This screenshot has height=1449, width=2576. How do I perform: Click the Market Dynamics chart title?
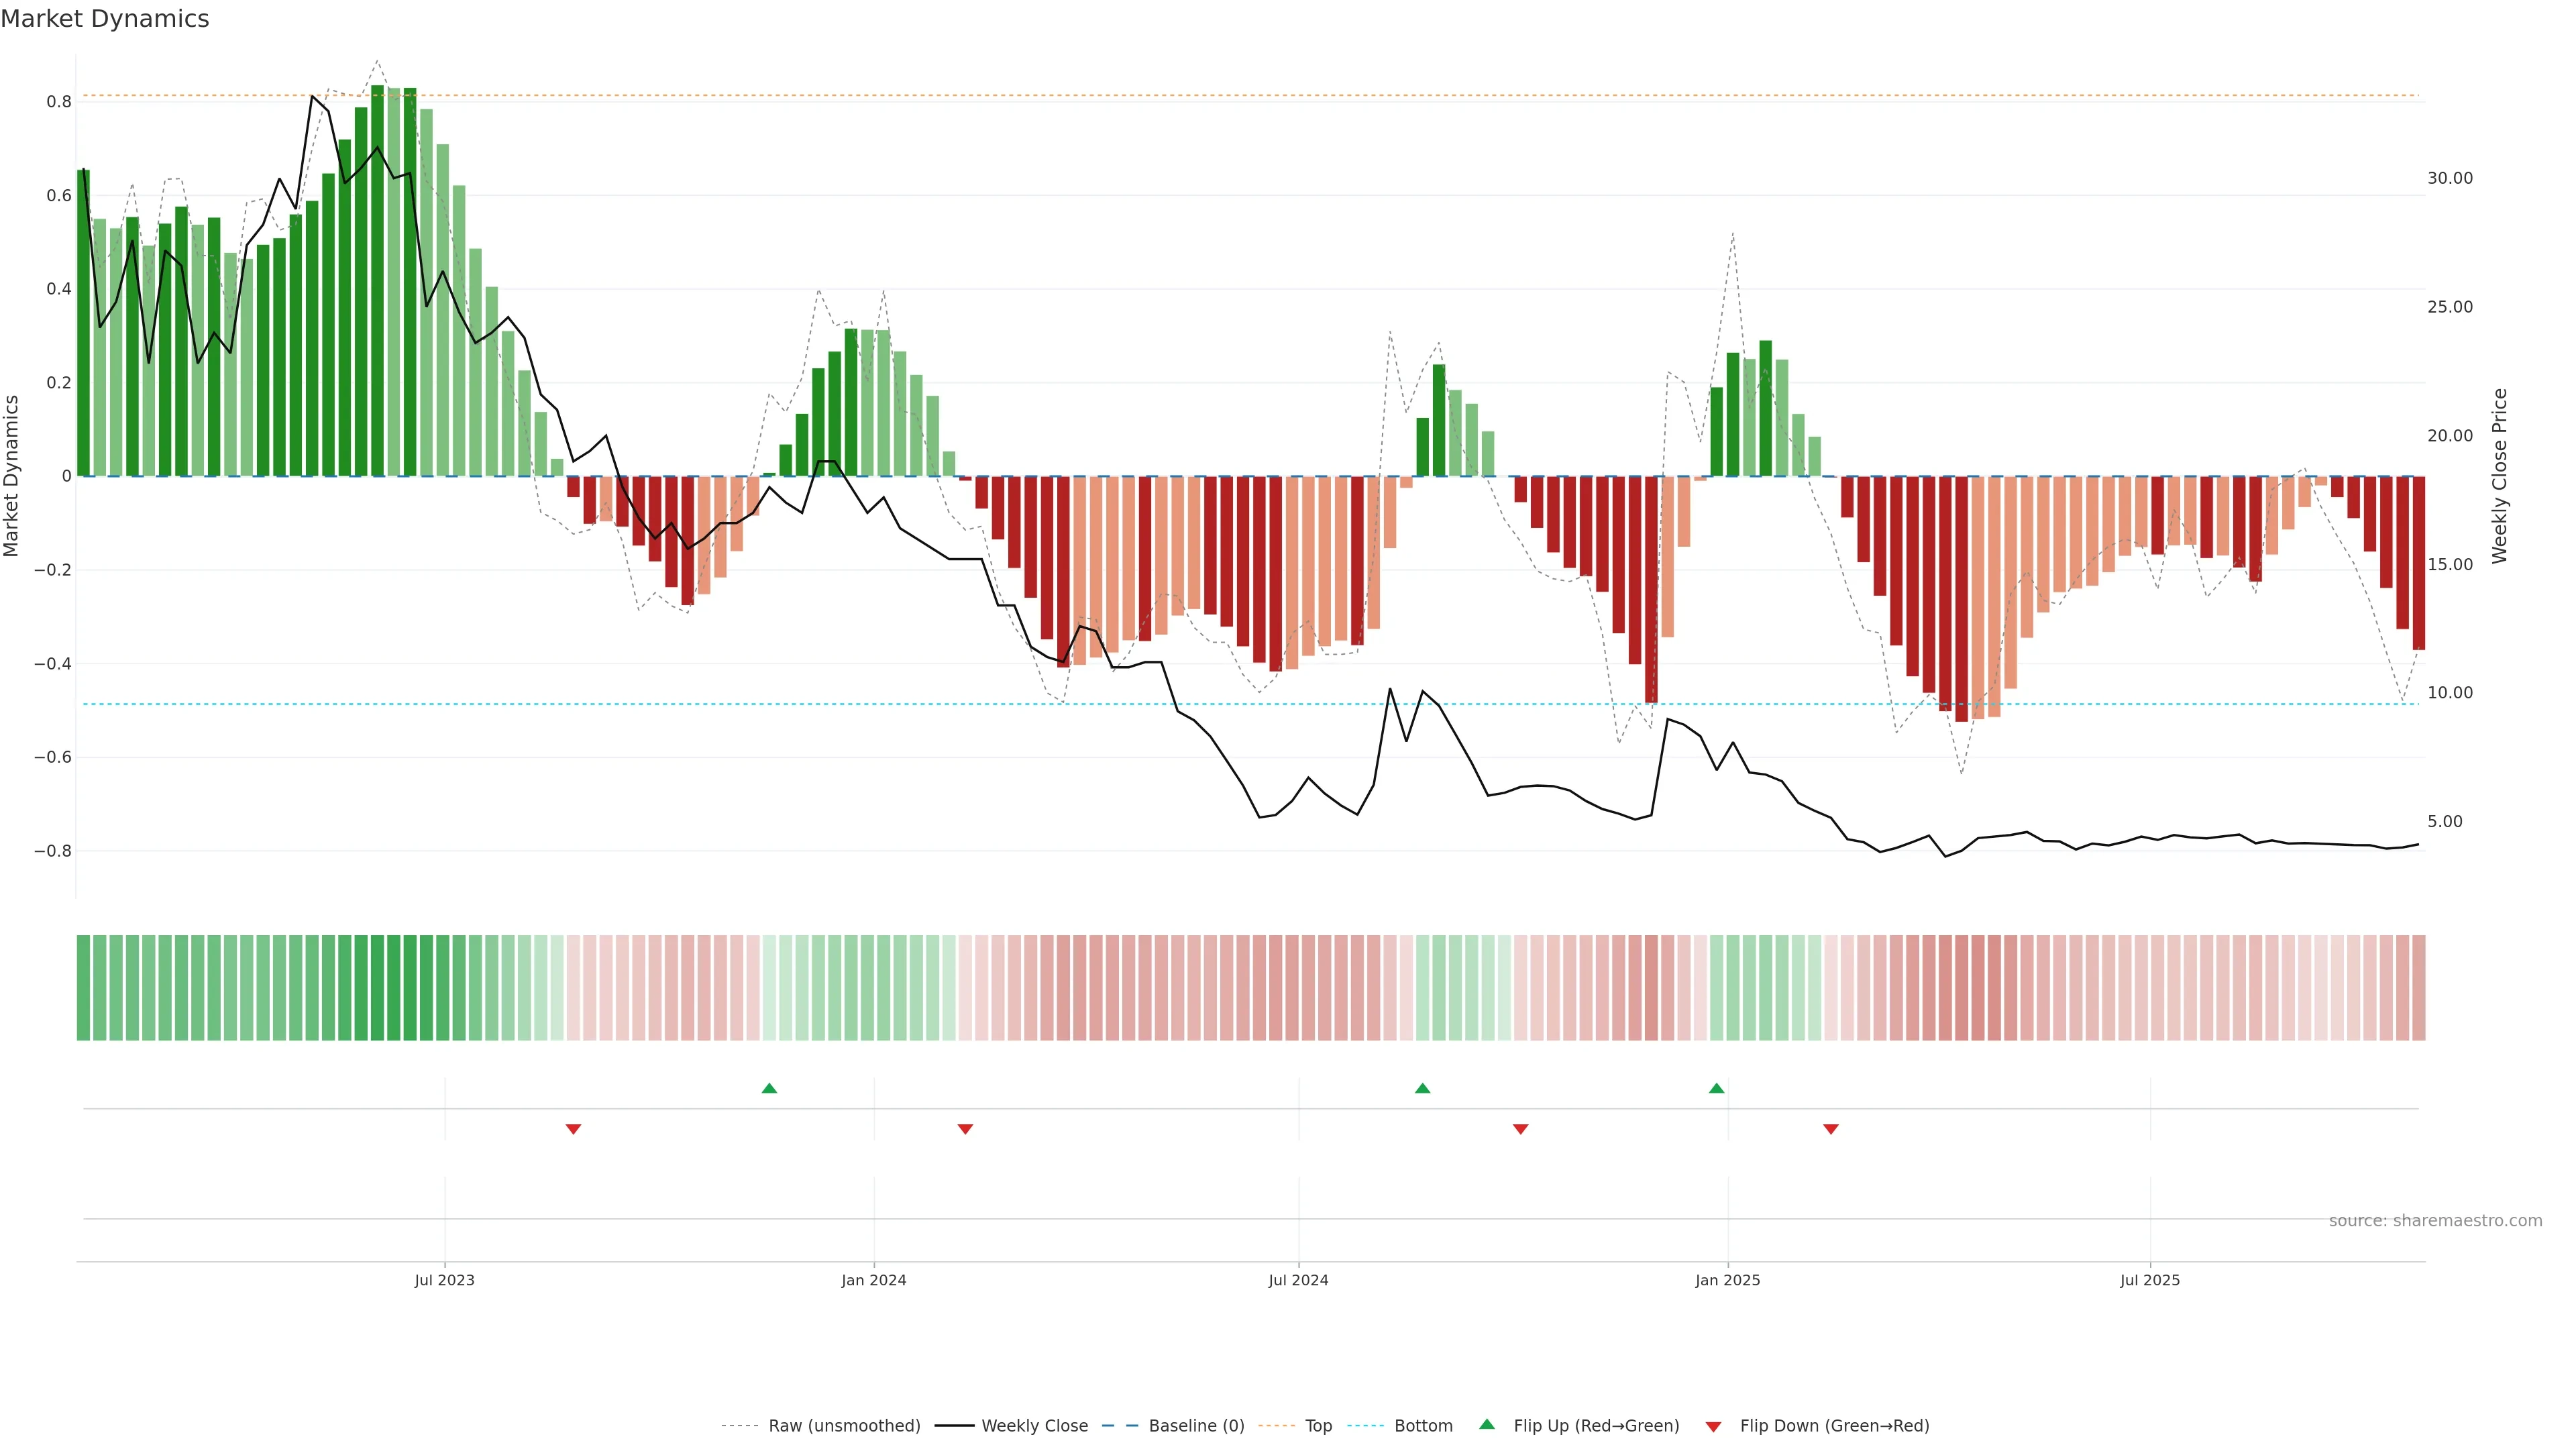click(105, 19)
